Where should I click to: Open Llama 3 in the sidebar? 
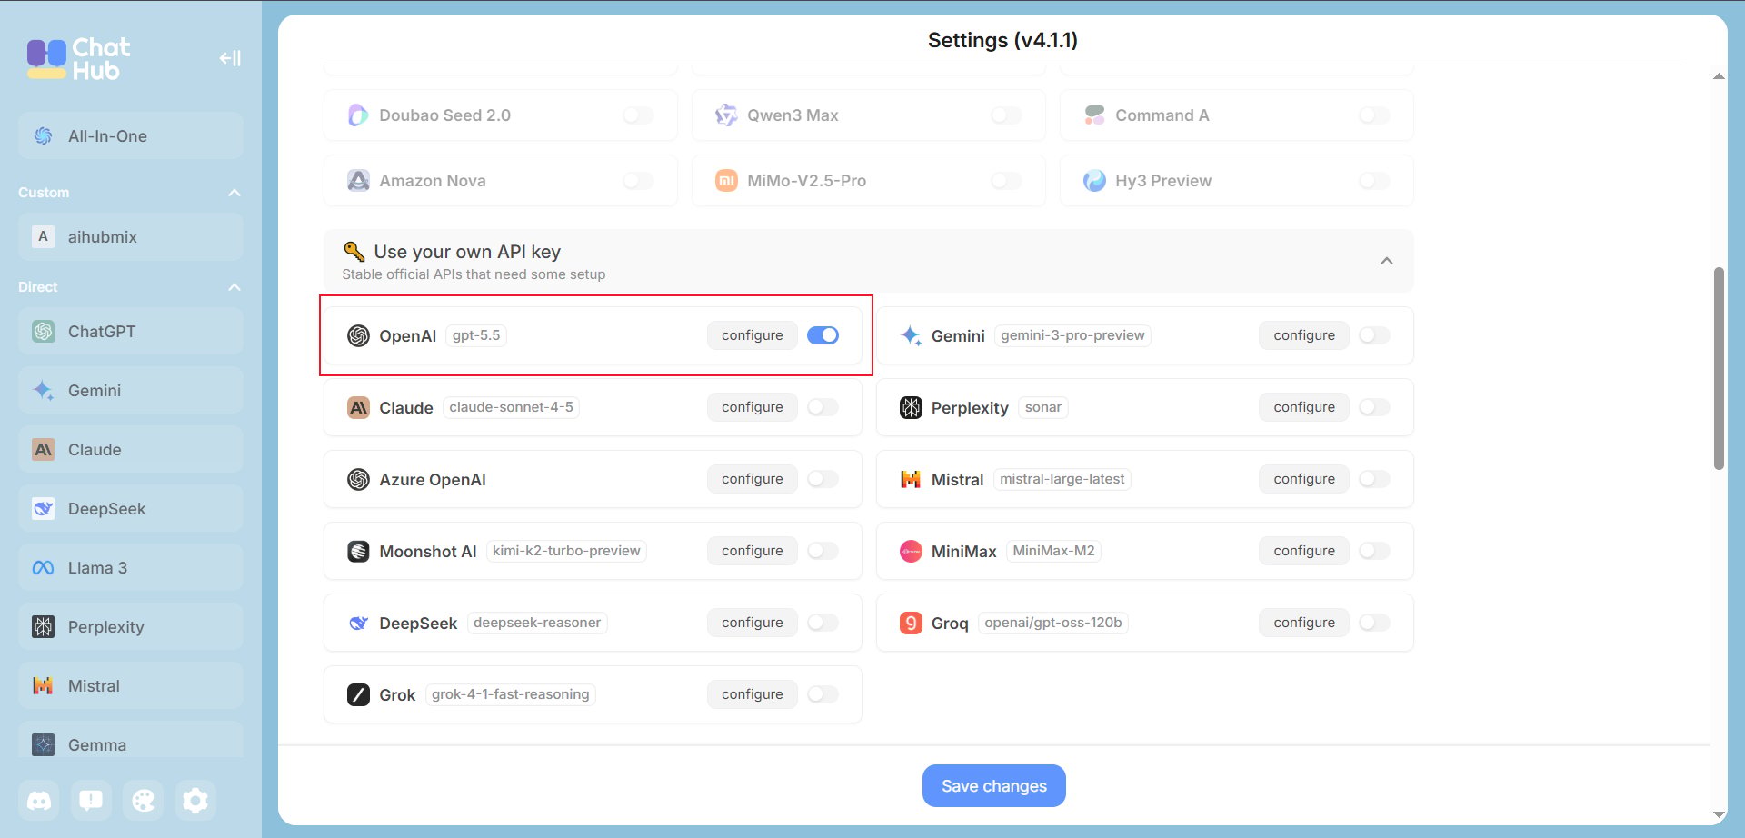point(131,568)
